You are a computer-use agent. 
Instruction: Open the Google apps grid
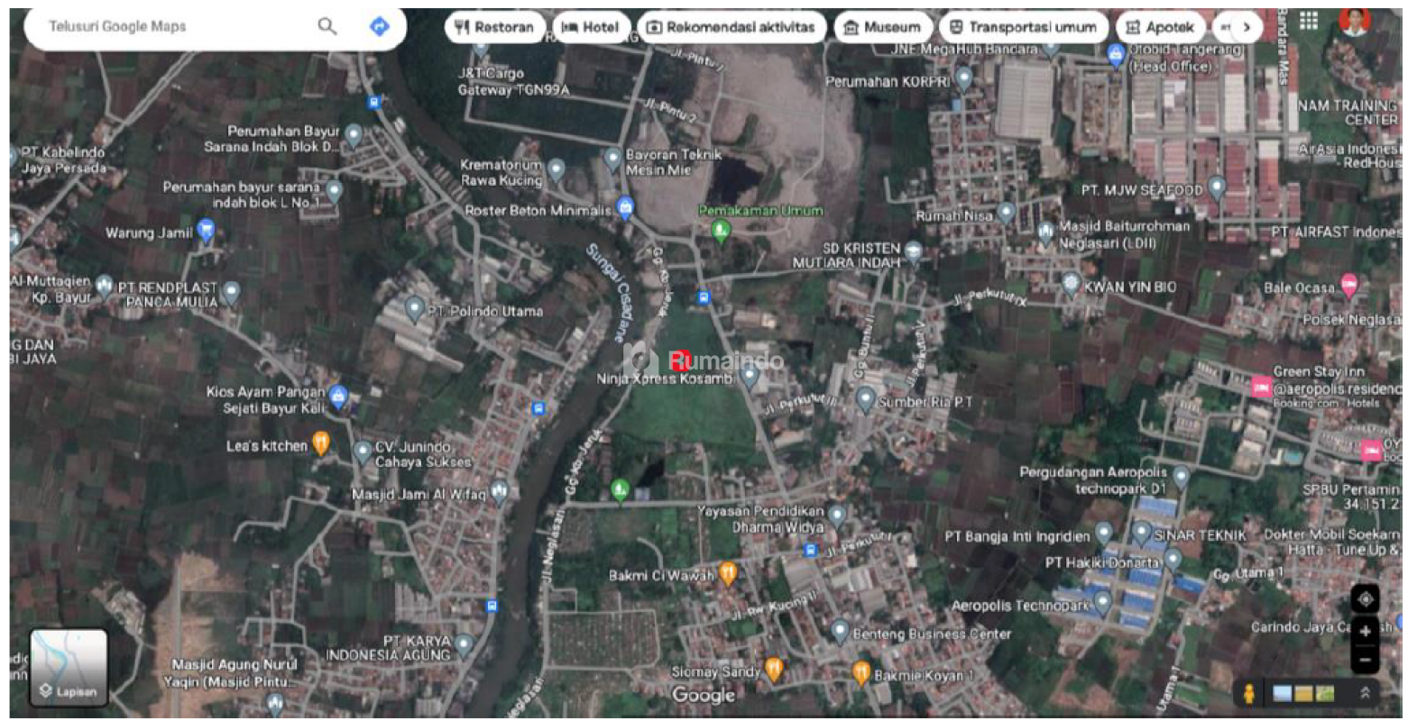point(1308,22)
